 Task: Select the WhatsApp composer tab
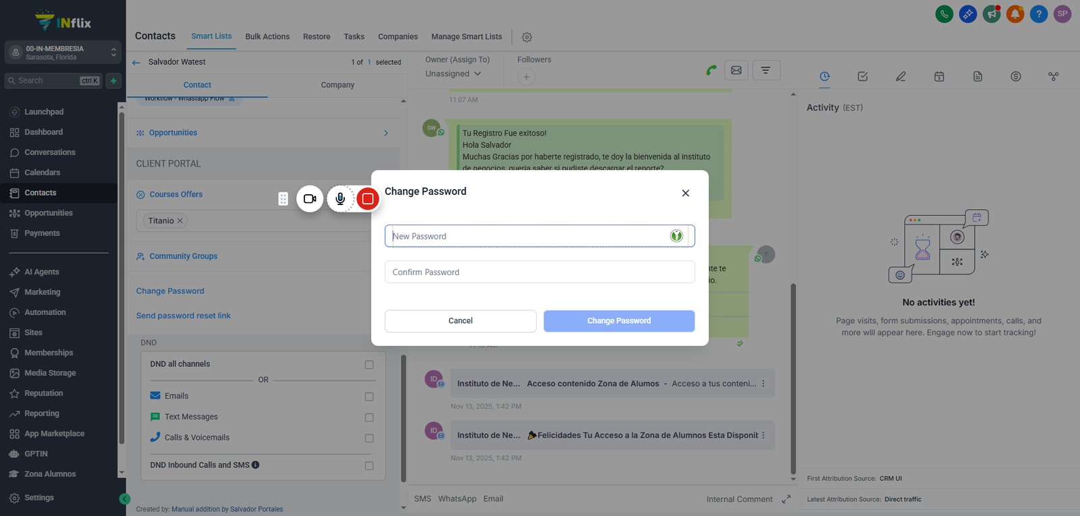(457, 498)
